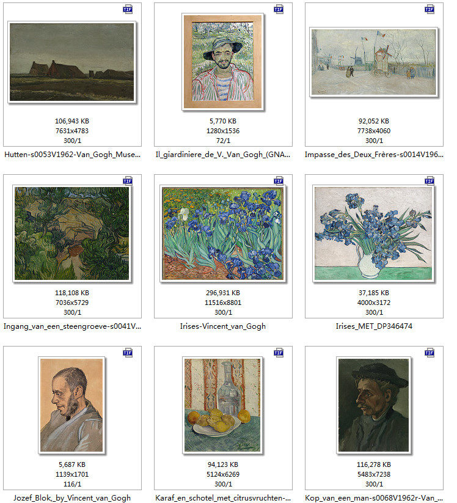Click the TIF badge on Impasse des Deux Frères
This screenshot has width=457, height=503.
point(430,9)
